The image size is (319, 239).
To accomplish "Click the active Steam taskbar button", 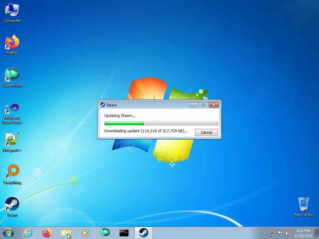I will pyautogui.click(x=143, y=233).
